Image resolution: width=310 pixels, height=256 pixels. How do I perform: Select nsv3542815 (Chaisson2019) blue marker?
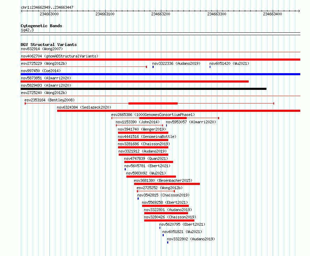138,199
